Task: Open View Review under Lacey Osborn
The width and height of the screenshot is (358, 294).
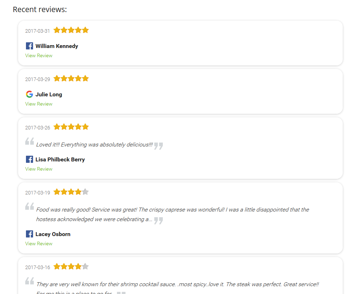Action: (x=39, y=244)
